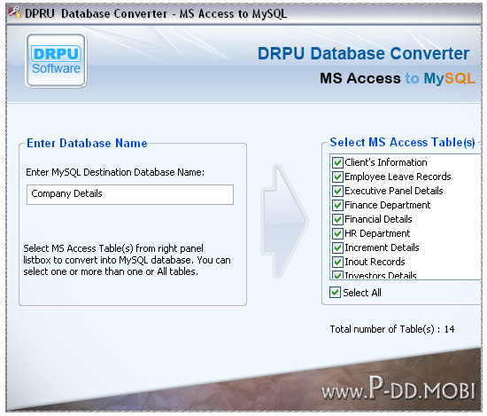Toggle the Inout Records checkbox
The image size is (487, 416).
337,262
